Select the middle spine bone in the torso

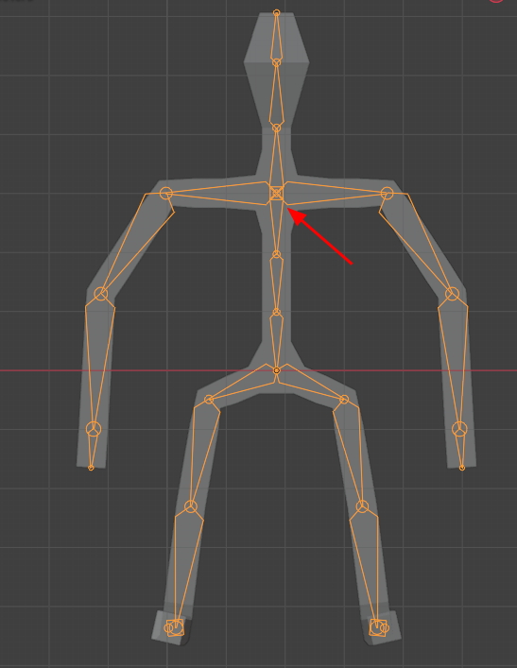277,283
